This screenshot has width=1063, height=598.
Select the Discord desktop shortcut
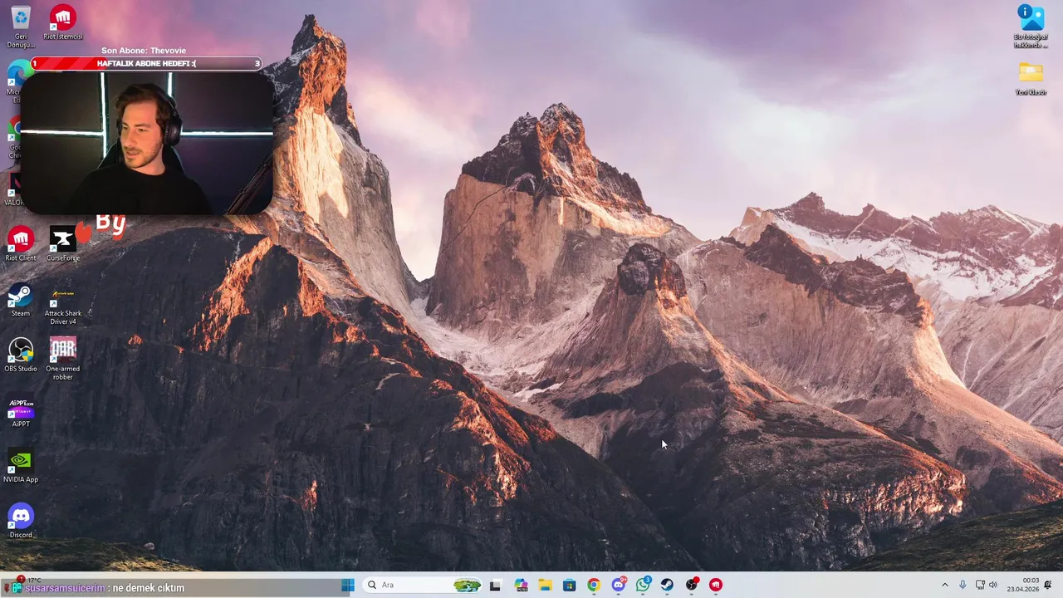click(21, 522)
